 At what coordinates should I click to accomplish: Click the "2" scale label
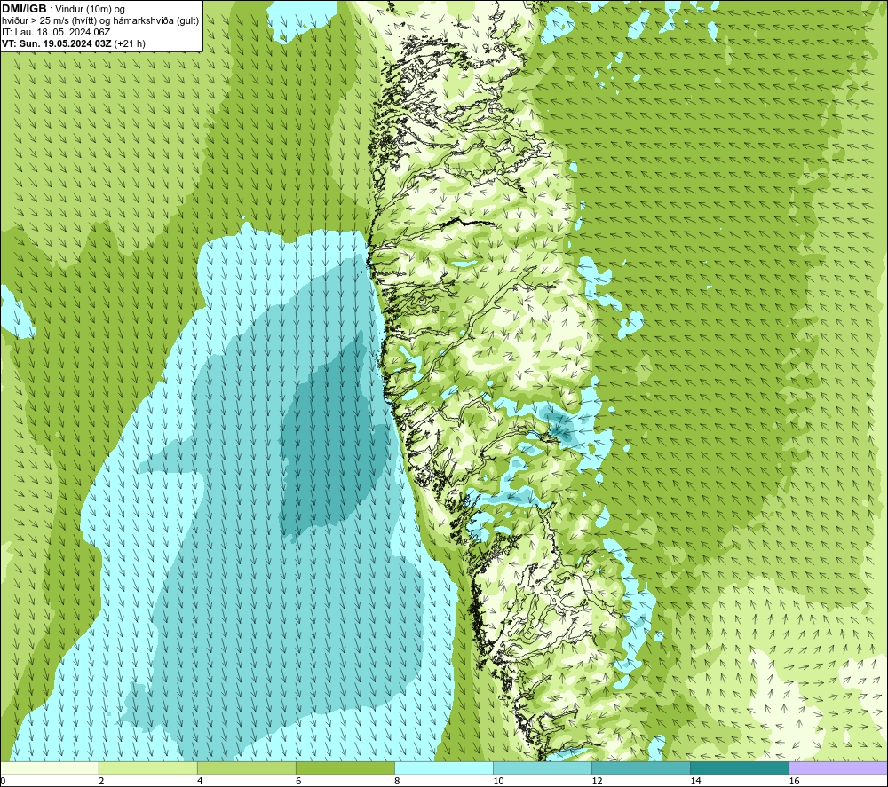coord(101,781)
